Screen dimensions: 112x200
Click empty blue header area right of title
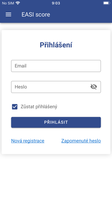[81, 15]
